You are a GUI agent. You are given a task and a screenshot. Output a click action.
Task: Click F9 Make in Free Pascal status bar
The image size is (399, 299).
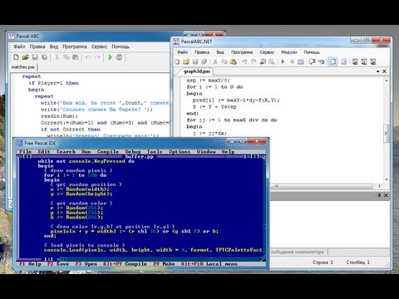click(x=164, y=264)
